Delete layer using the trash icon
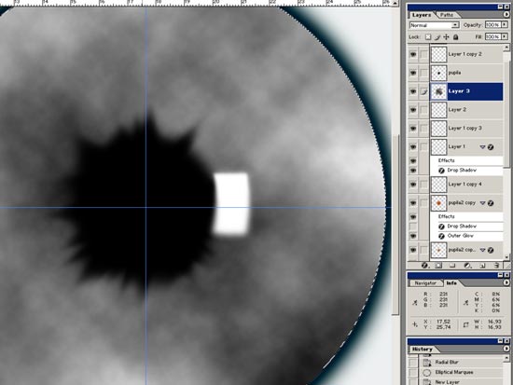513x385 pixels. 496,266
